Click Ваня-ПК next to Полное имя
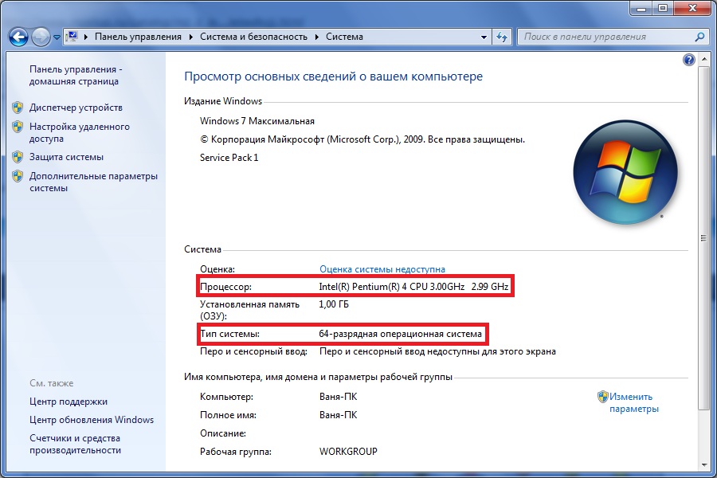 point(339,415)
